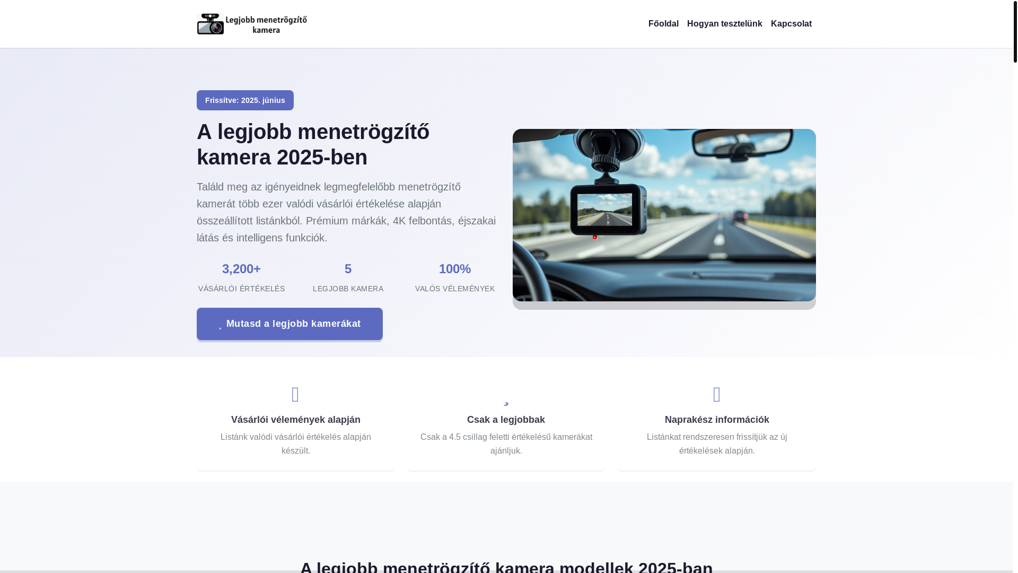Click the Csak a legjobbak heading

[x=506, y=420]
